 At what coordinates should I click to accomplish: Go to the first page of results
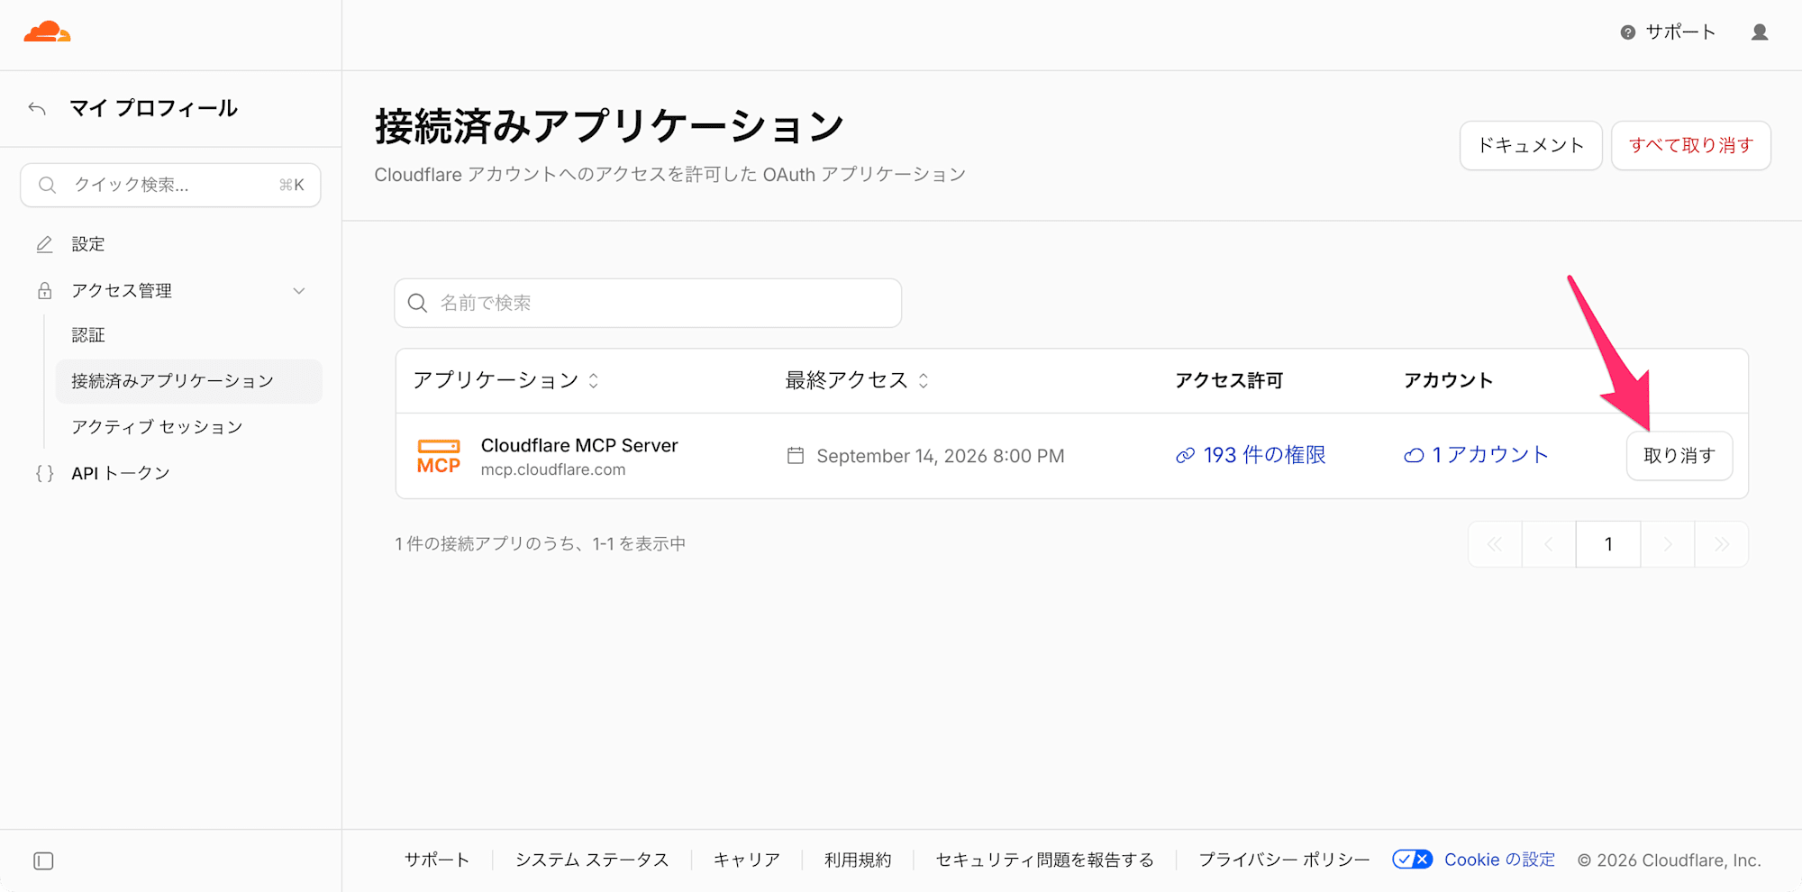point(1495,544)
